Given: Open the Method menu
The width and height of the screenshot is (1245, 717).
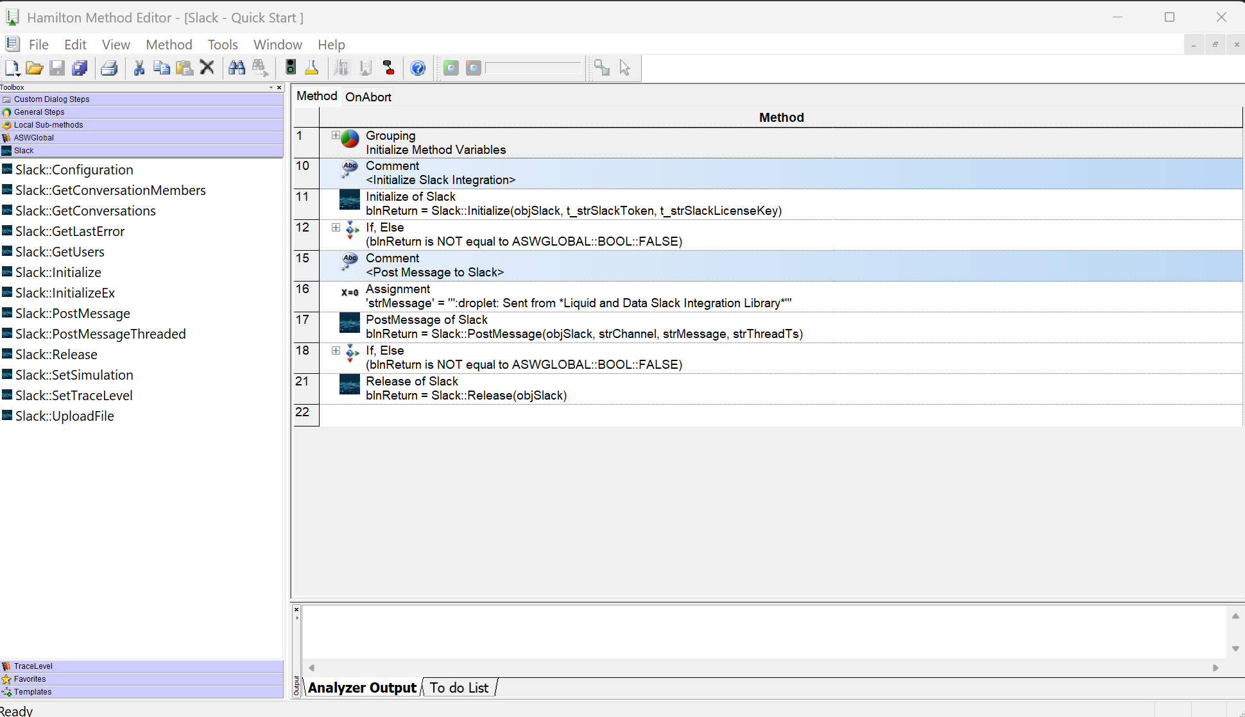Looking at the screenshot, I should click(169, 45).
